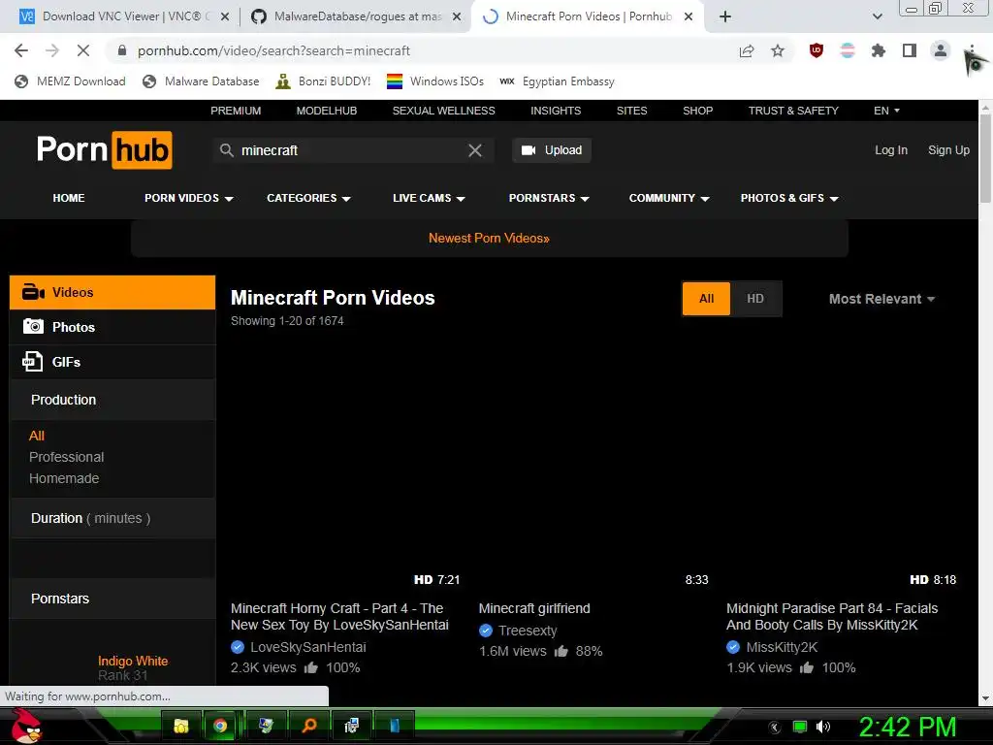
Task: Click the striped flag extension icon
Action: (848, 50)
